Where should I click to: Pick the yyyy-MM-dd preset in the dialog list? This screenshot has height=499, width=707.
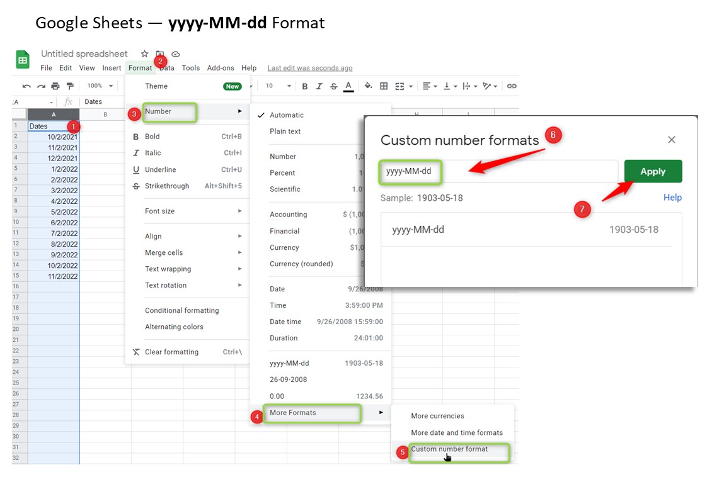(526, 230)
